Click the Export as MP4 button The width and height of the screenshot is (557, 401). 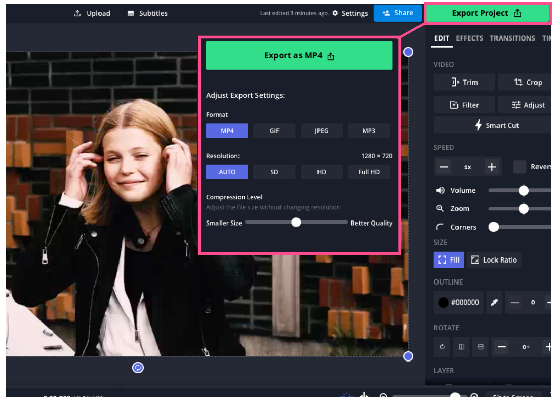coord(299,55)
